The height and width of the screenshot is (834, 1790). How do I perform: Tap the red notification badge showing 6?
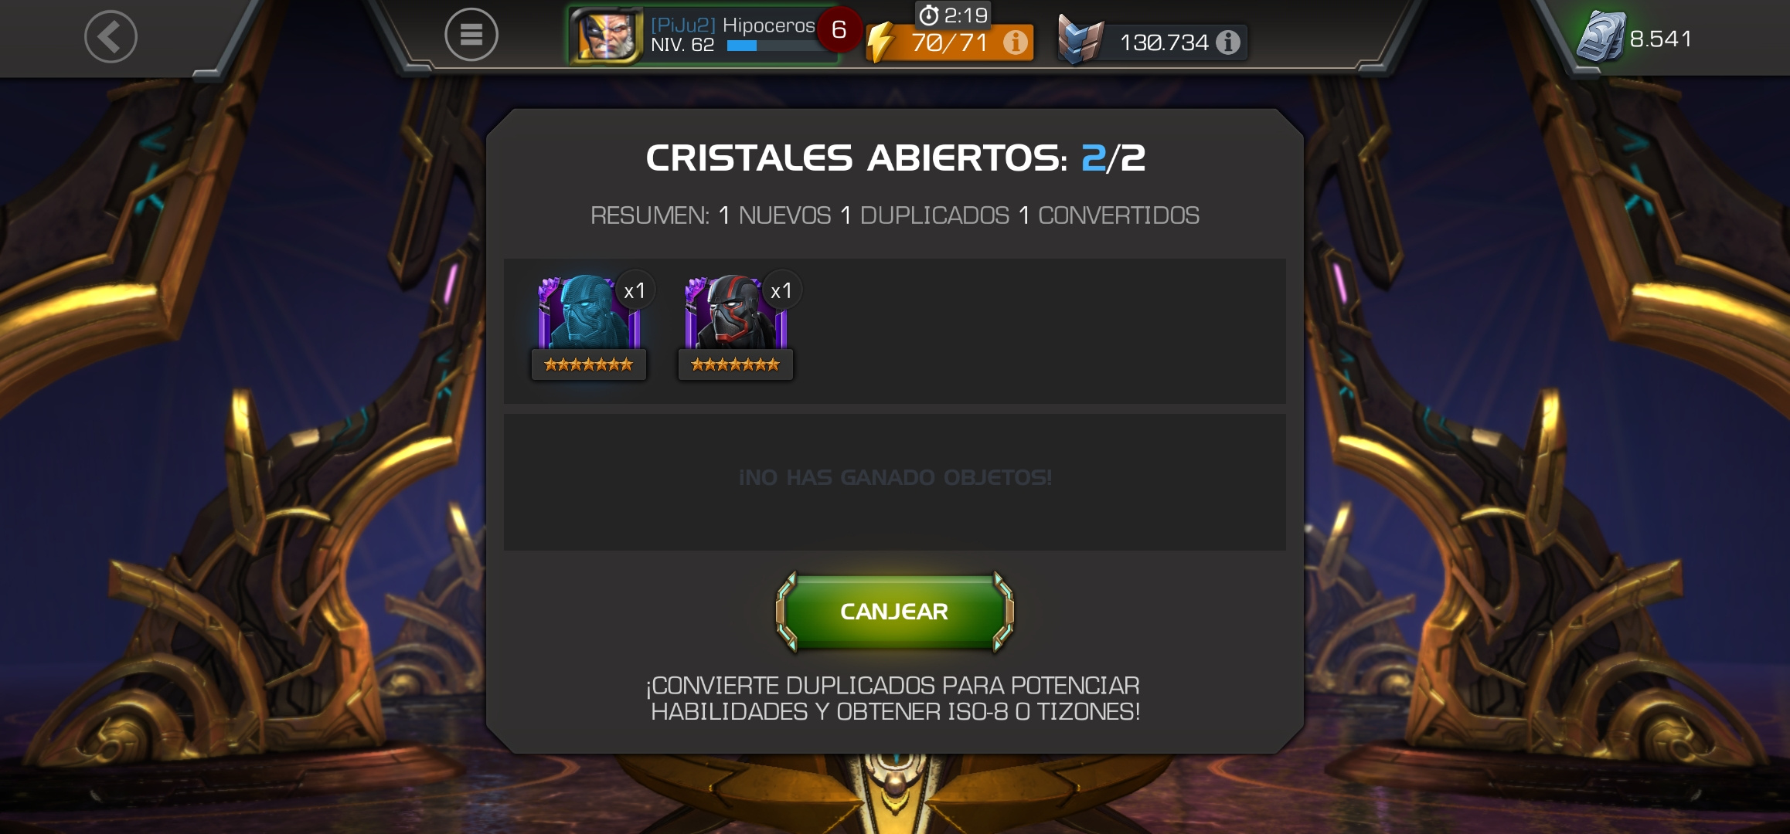839,30
